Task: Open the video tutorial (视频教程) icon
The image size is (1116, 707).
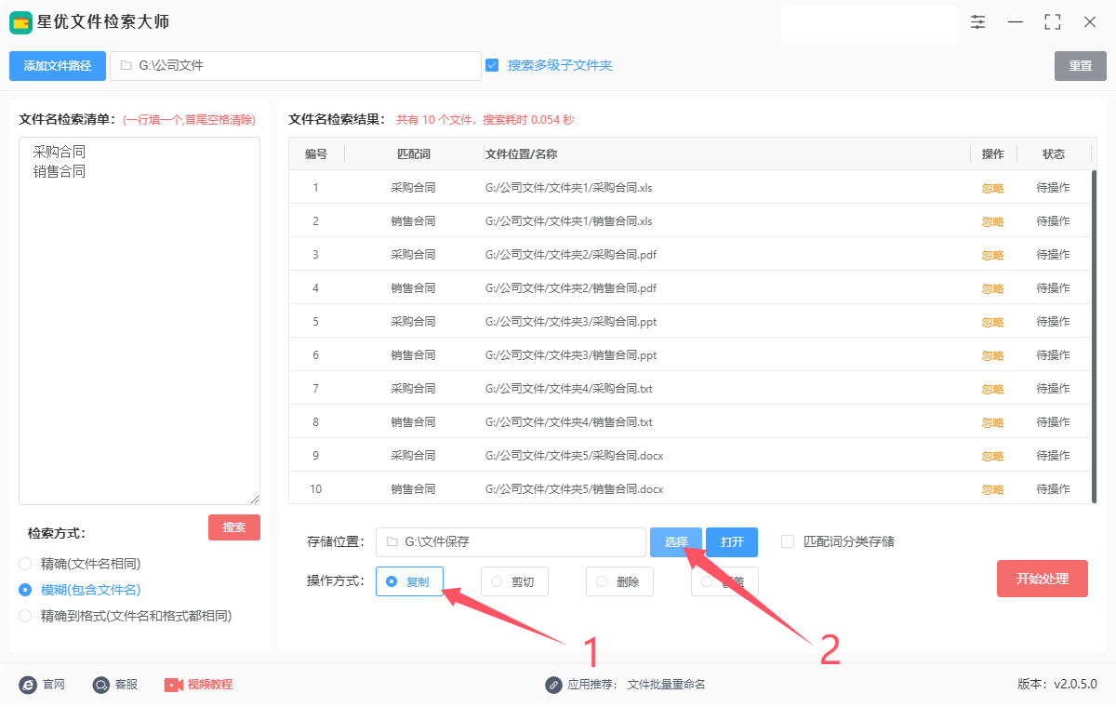Action: (174, 685)
